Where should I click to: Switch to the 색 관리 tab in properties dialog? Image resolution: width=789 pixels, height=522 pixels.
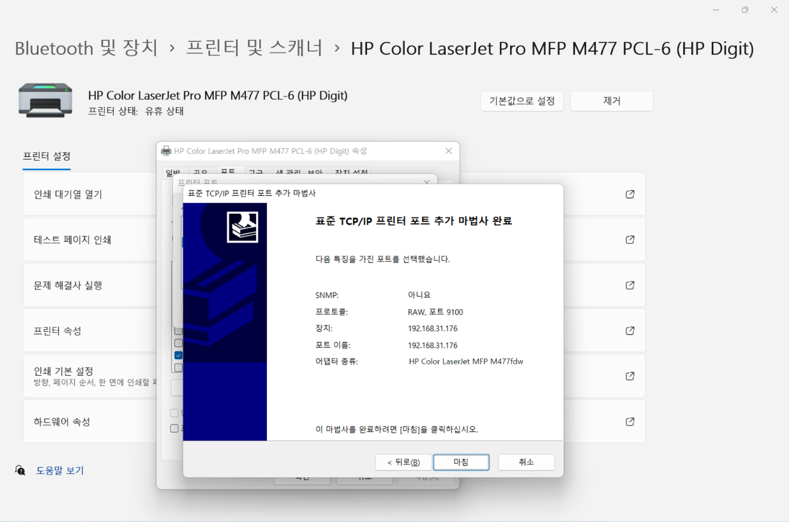click(x=288, y=173)
